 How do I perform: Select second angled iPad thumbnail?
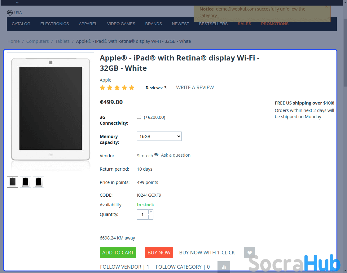coord(25,182)
